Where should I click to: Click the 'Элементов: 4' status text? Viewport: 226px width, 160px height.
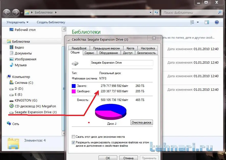pos(35,140)
